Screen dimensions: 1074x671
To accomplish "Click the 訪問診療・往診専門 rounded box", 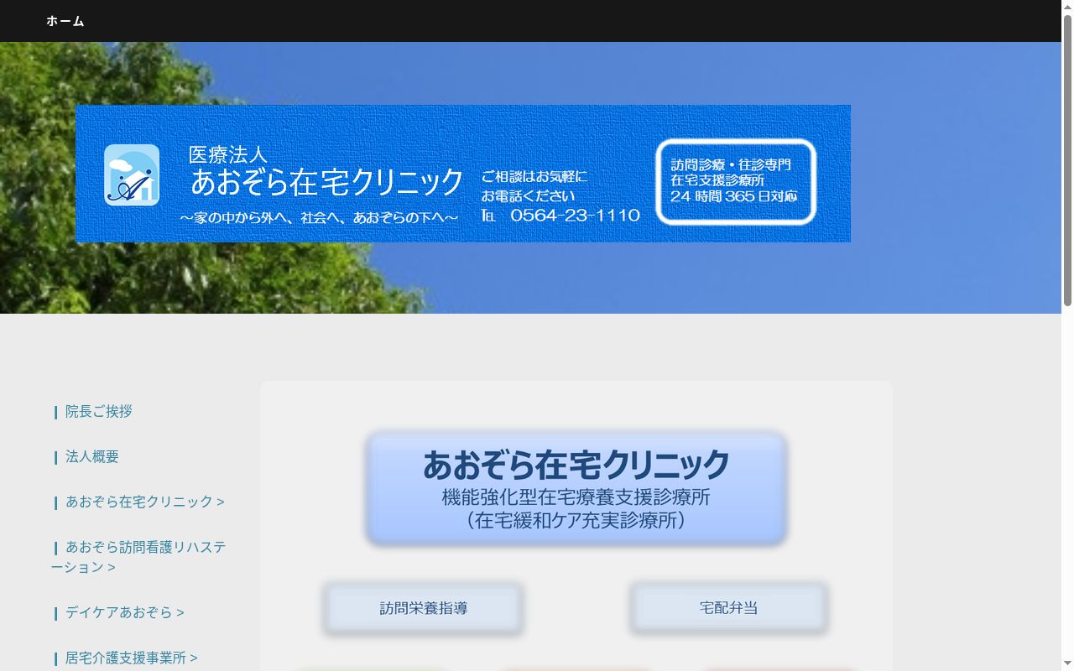I will tap(736, 182).
